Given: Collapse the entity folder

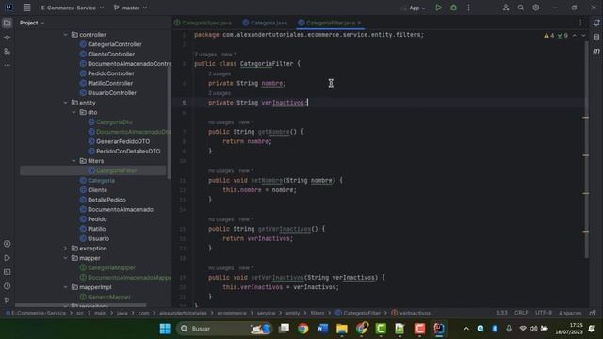Looking at the screenshot, I should tap(65, 103).
